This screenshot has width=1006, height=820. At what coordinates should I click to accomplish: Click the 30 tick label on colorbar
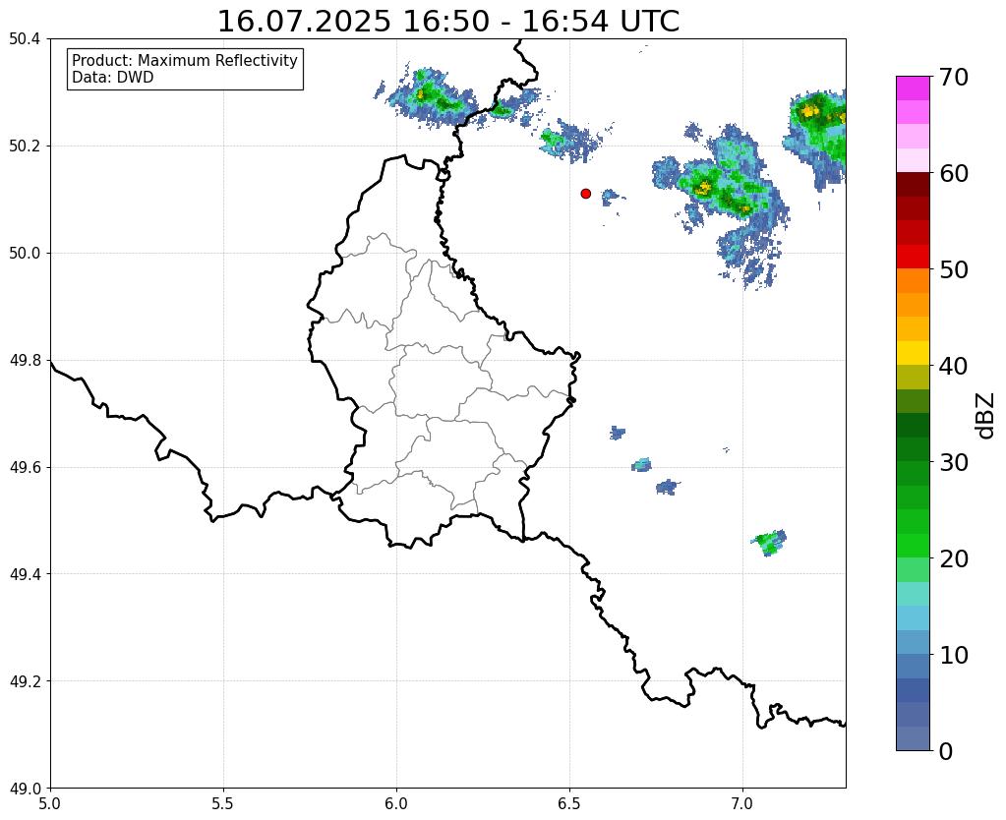coord(953,462)
